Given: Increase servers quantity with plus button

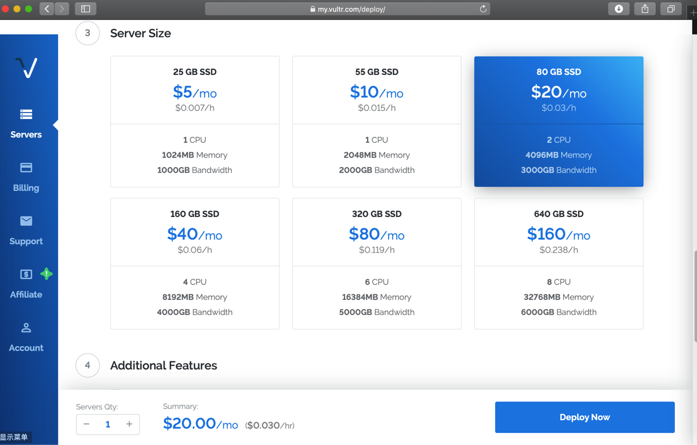Looking at the screenshot, I should tap(129, 424).
